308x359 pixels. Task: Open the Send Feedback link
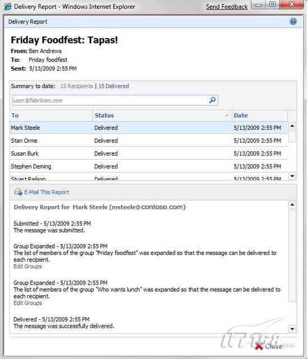click(x=227, y=7)
